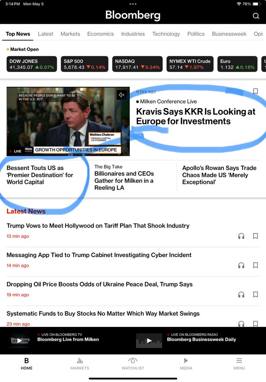
Task: Switch to the Politics tab
Action: pyautogui.click(x=196, y=34)
